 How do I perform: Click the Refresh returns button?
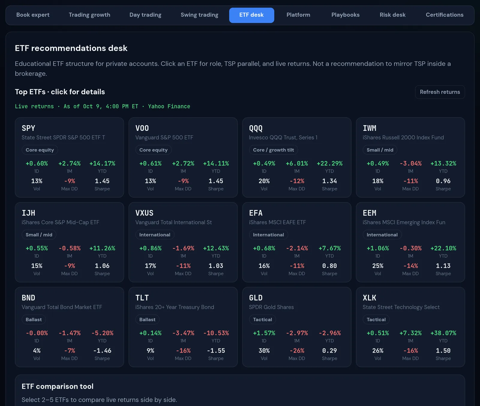coord(440,92)
